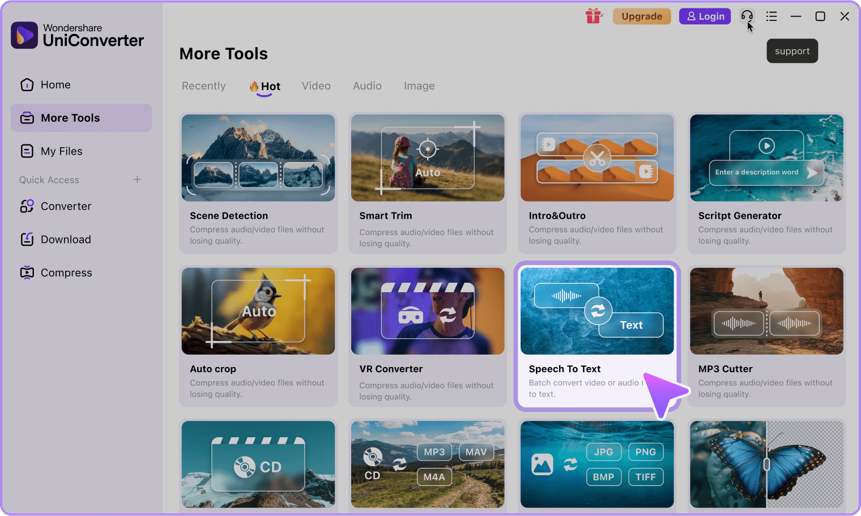
Task: Open Converter from Quick Access
Action: click(81, 206)
